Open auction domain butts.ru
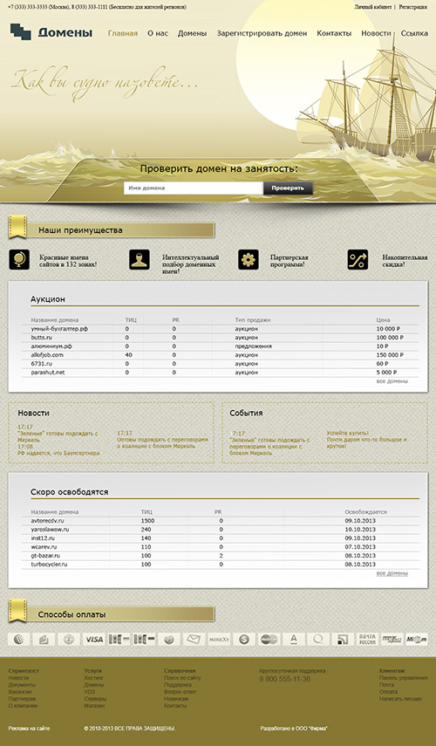The image size is (436, 746). coord(42,338)
